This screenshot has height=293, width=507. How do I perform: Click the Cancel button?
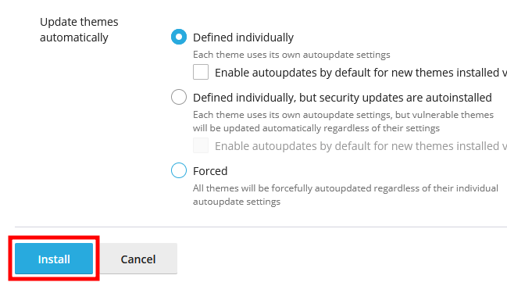point(138,259)
